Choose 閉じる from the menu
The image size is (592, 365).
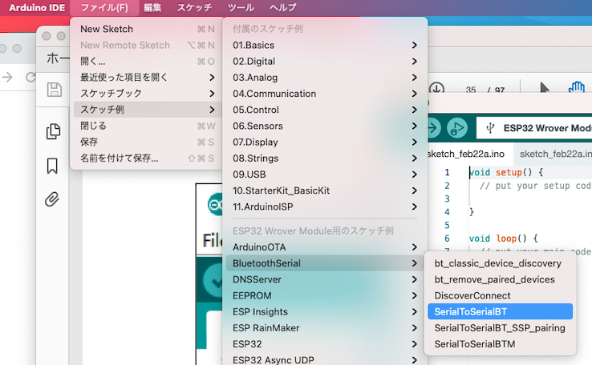(x=148, y=126)
